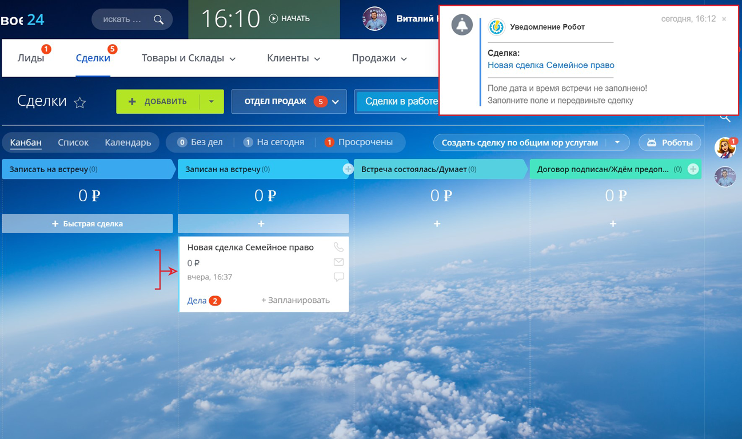Click the Уведомление Робот round icon

[496, 27]
